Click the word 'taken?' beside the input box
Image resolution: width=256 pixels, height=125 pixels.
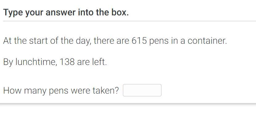(106, 91)
